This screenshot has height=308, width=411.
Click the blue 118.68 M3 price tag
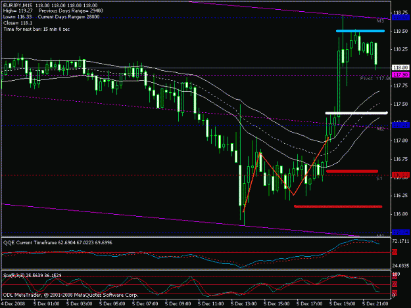pyautogui.click(x=400, y=18)
